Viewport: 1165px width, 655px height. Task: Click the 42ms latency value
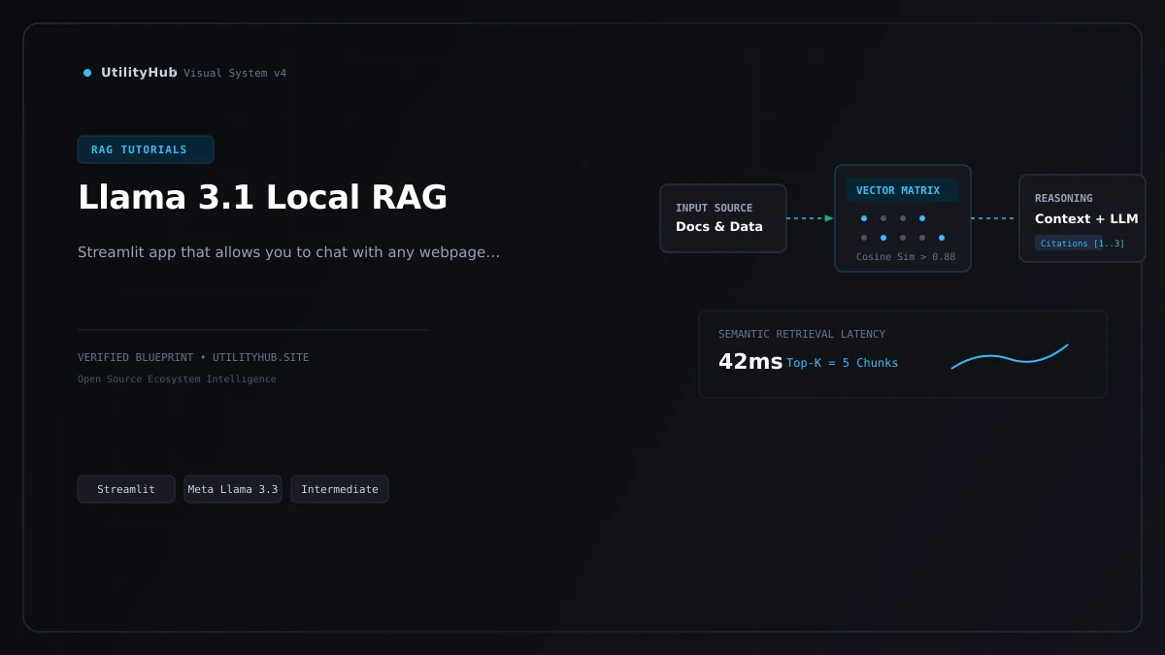point(750,362)
